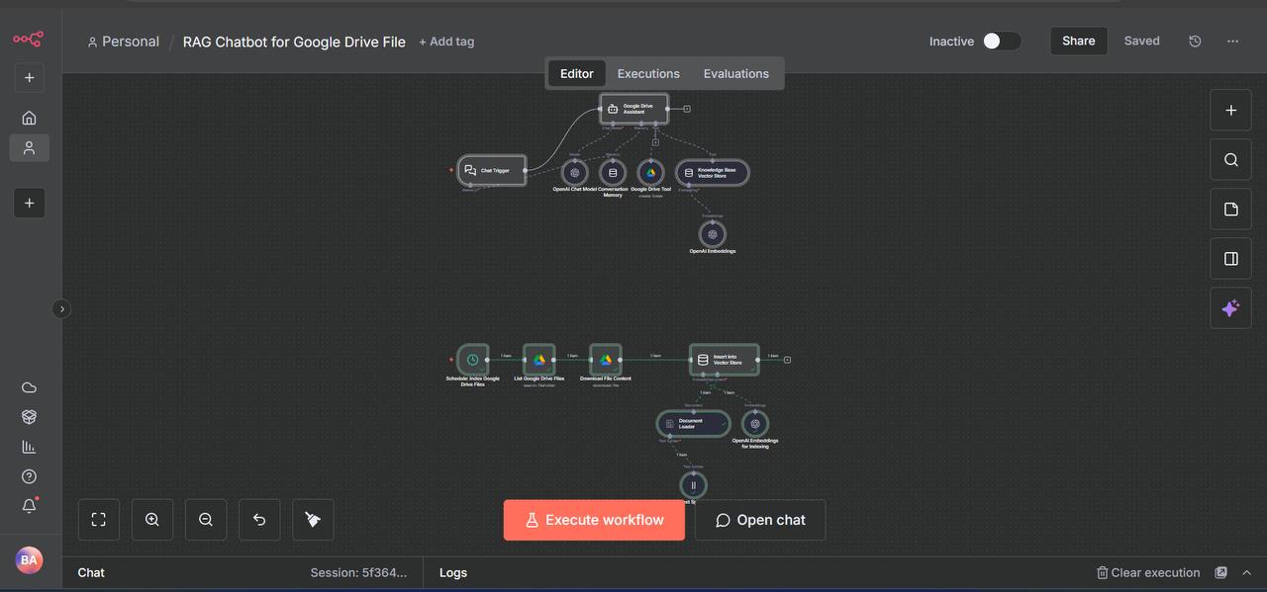Click the add node plus button on right

[1231, 111]
